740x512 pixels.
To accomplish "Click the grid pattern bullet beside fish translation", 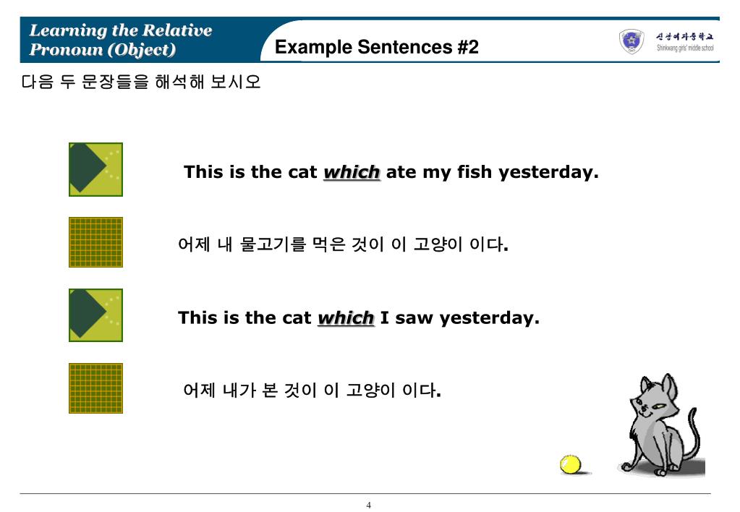I will pos(95,242).
